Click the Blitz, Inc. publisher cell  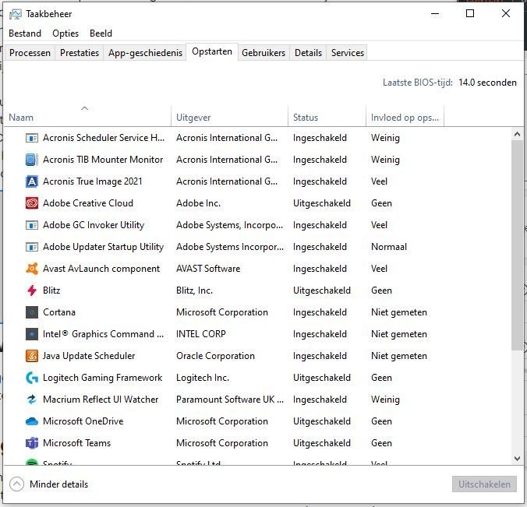coord(194,290)
